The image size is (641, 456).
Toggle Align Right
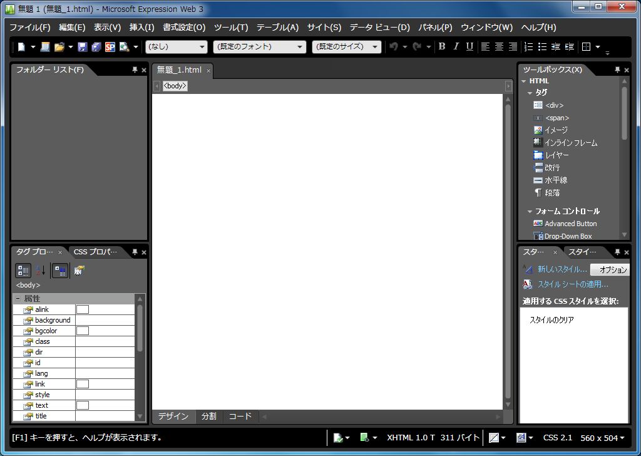pyautogui.click(x=513, y=46)
